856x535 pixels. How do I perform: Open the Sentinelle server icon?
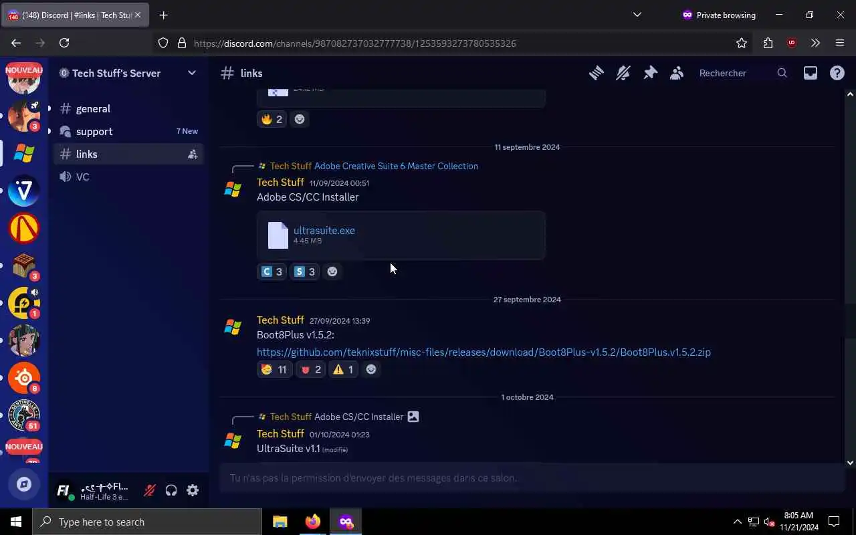pyautogui.click(x=24, y=415)
